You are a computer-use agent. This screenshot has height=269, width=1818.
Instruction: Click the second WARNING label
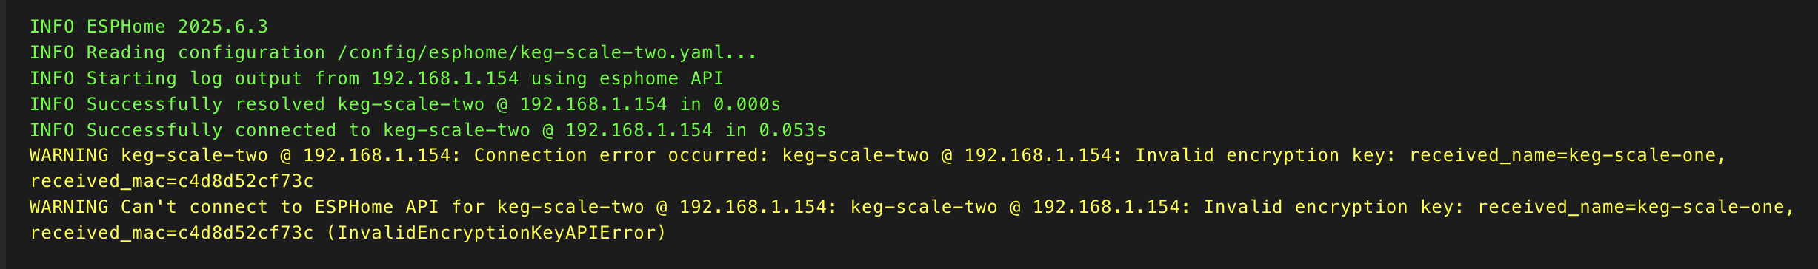click(69, 208)
